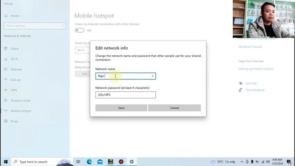Click the webcam video overlay
295x166 pixels.
[264, 19]
